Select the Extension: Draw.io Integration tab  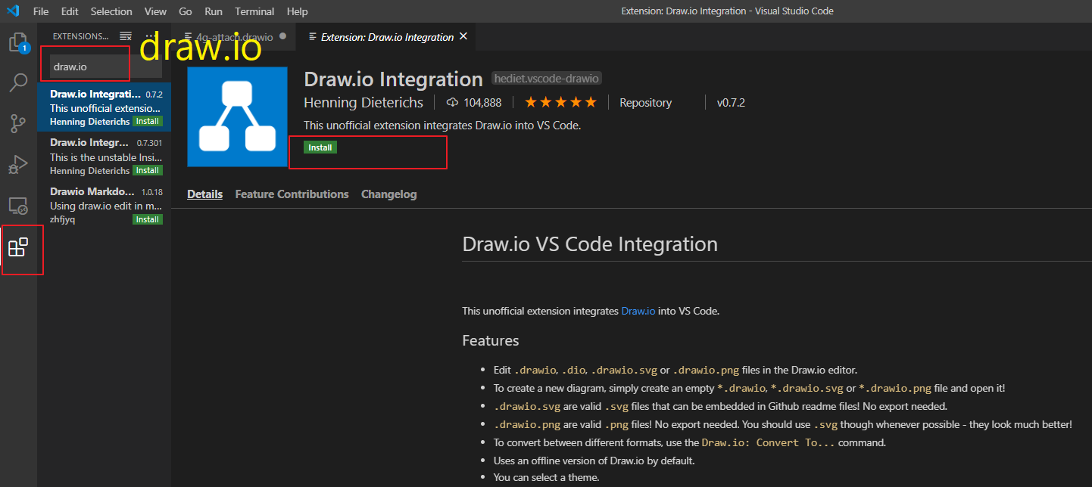click(x=387, y=36)
